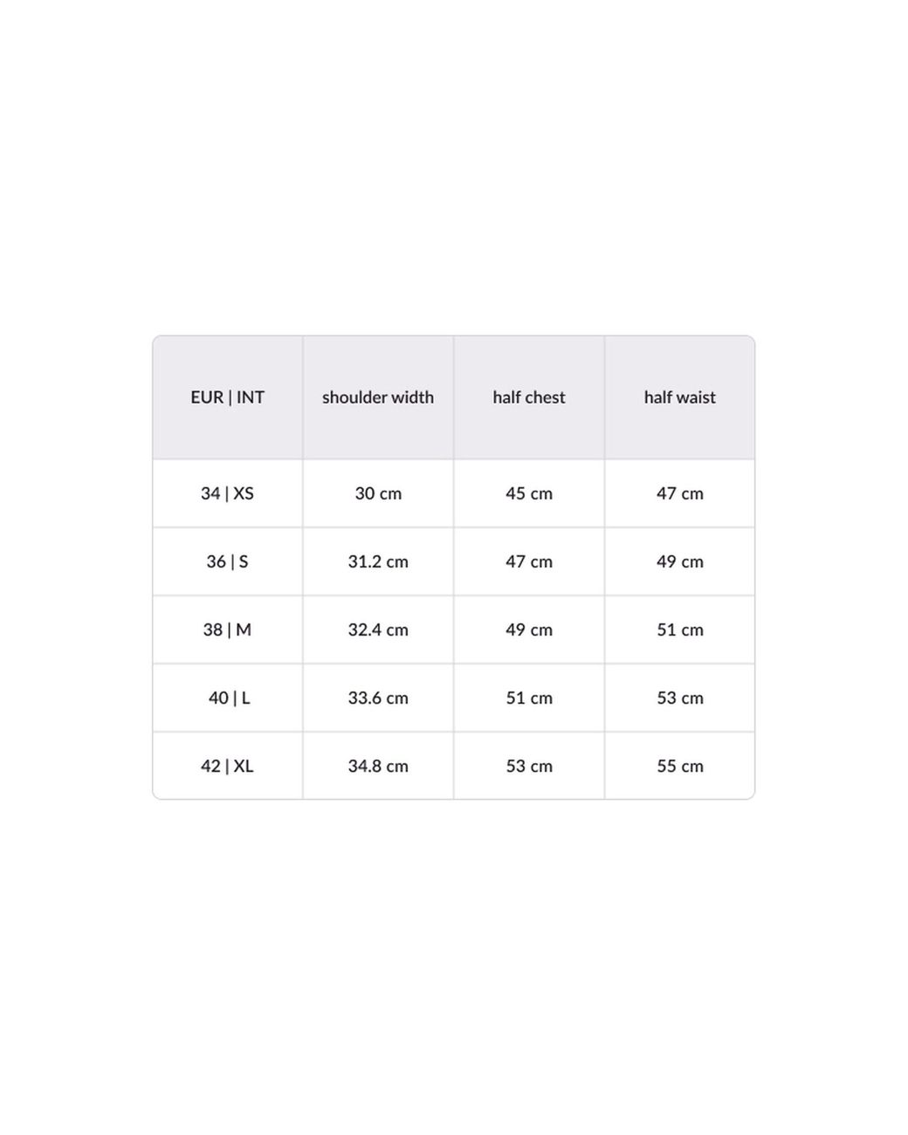This screenshot has width=908, height=1135.
Task: Click the shoulder width column header
Action: tap(378, 397)
